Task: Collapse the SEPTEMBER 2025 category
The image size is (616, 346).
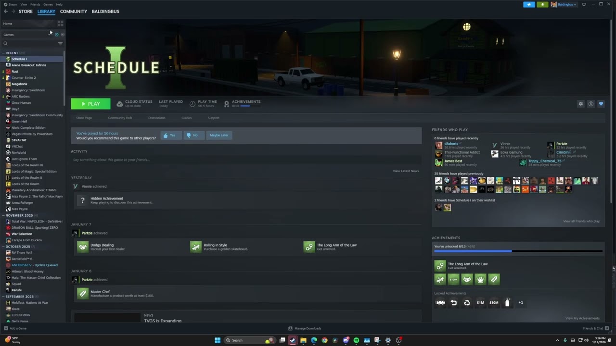Action: tap(3, 297)
